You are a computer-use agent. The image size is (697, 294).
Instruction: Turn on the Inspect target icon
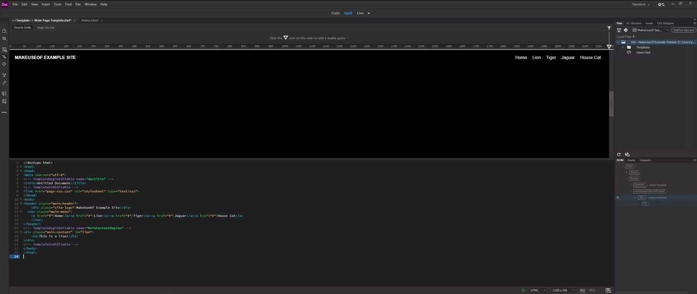[x=4, y=64]
